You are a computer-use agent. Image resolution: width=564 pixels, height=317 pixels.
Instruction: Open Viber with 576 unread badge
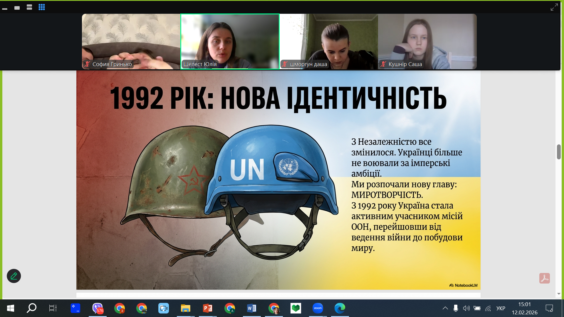[x=98, y=308]
